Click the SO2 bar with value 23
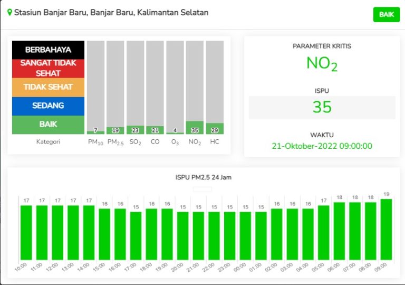The image size is (405, 285). [x=135, y=130]
